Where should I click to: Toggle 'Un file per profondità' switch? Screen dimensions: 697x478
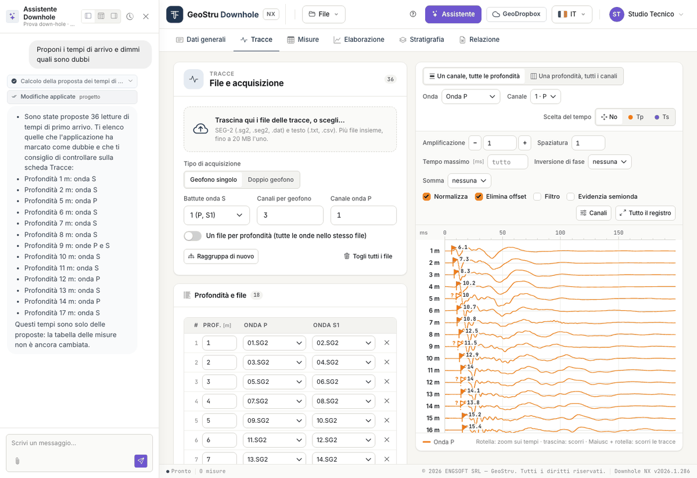pyautogui.click(x=192, y=236)
